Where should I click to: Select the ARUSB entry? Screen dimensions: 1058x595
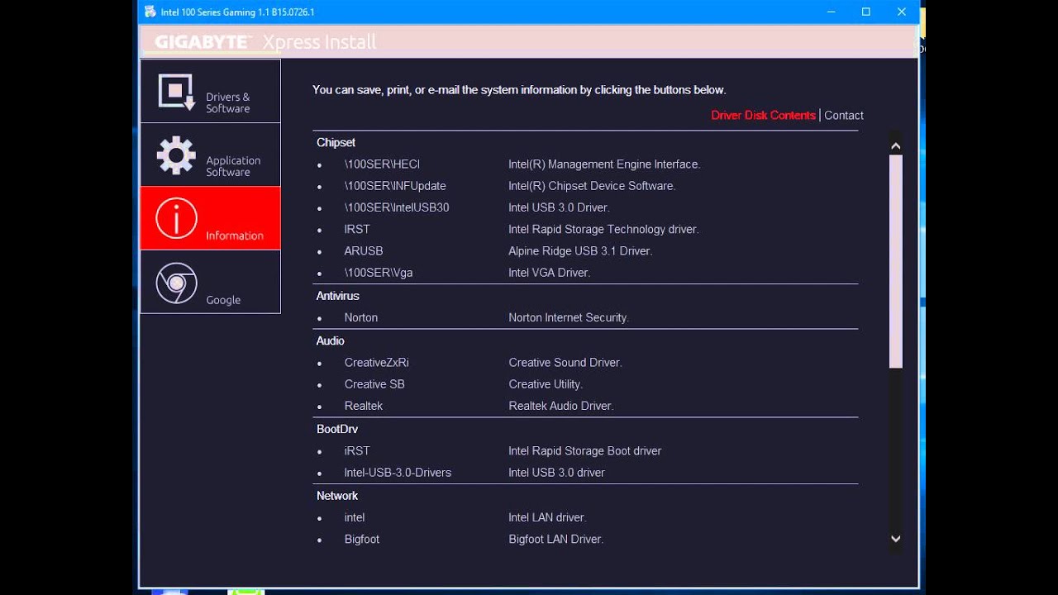pyautogui.click(x=364, y=250)
